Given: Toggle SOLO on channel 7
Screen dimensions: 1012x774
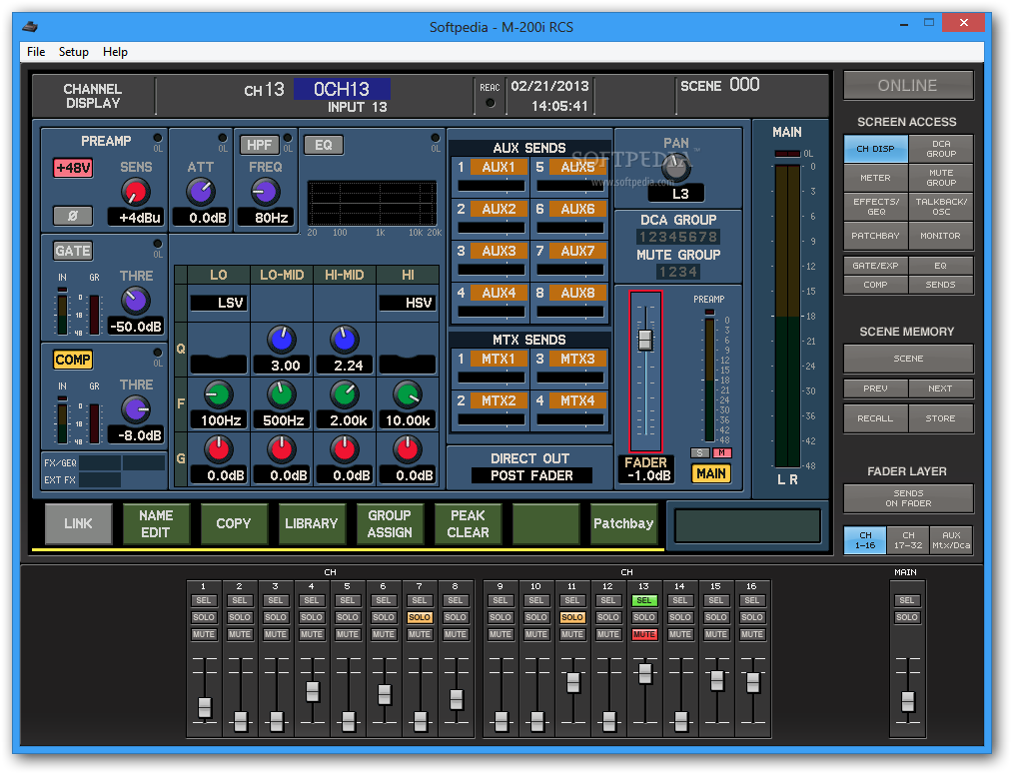Looking at the screenshot, I should point(420,617).
